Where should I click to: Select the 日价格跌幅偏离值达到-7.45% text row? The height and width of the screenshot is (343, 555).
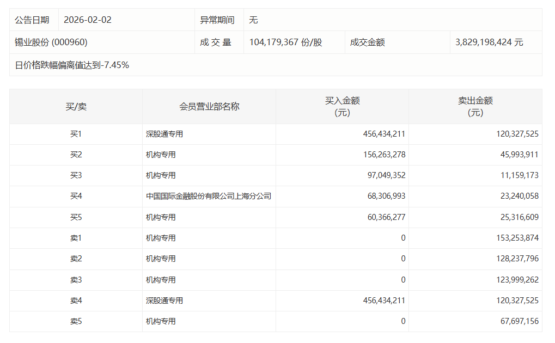(72, 65)
